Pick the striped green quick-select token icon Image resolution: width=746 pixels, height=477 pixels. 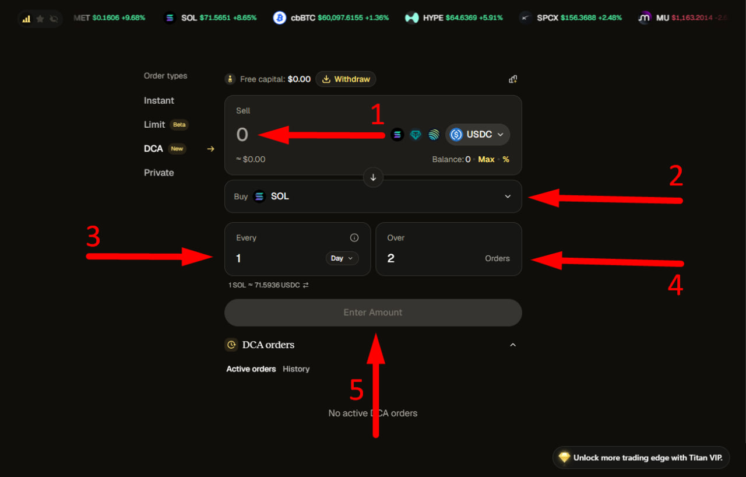point(434,135)
